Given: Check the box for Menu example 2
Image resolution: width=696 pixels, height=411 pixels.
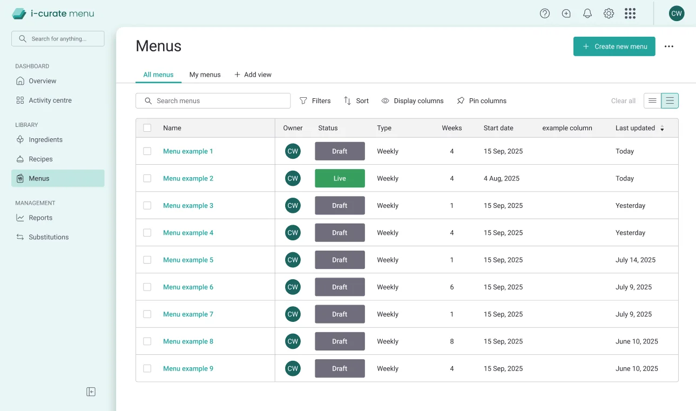Looking at the screenshot, I should coord(147,178).
